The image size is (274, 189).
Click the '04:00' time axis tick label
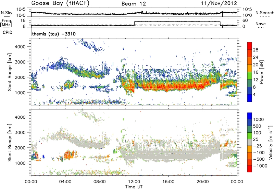65,182
